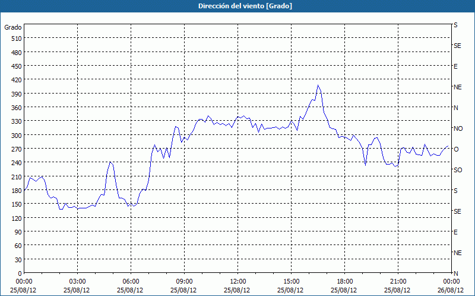Pick the 12:00 time axis label
This screenshot has width=475, height=296.
[238, 282]
